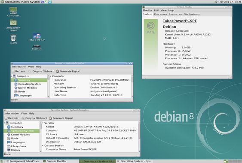Open Monitor menu in System Monitor
This screenshot has width=242, height=163.
(x=147, y=10)
